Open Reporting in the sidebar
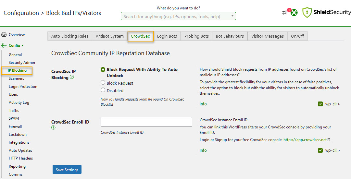 coord(17,166)
